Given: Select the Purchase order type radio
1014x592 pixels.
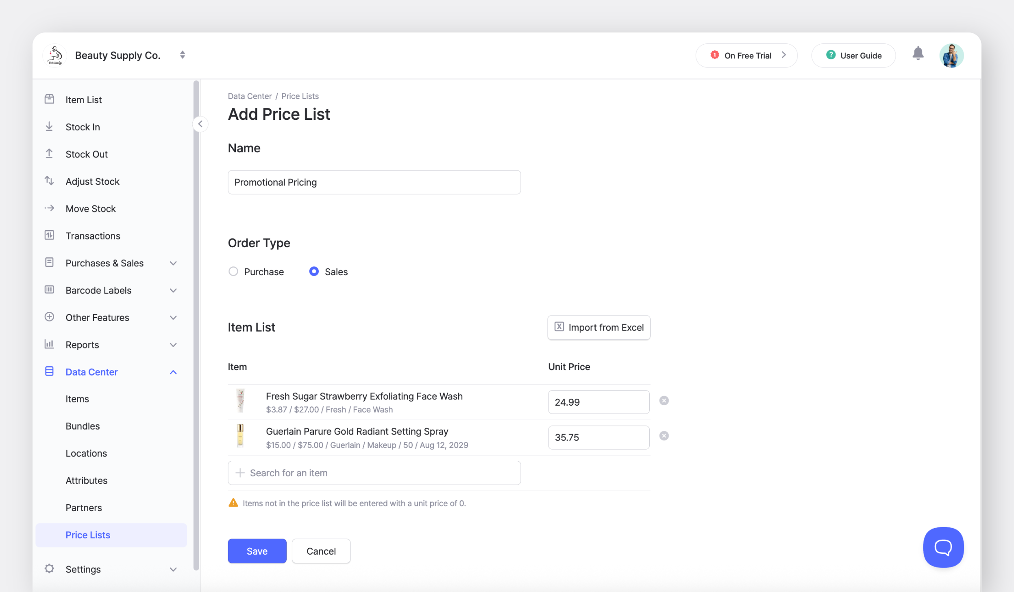Looking at the screenshot, I should click(x=233, y=271).
